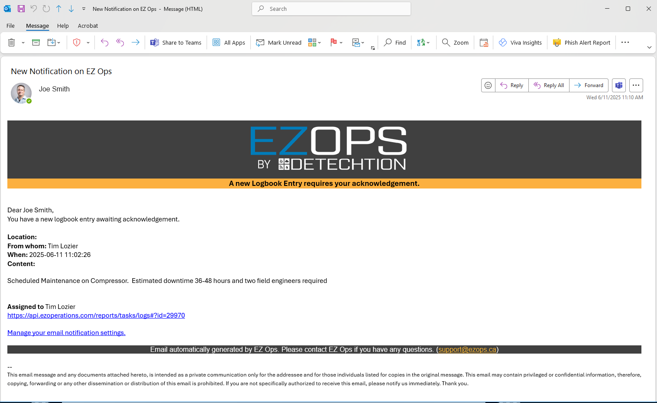
Task: Click Manage your email notification settings link
Action: click(66, 333)
